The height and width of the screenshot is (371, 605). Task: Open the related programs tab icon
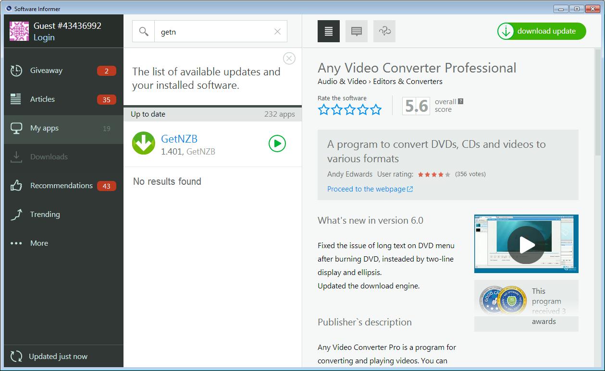tap(384, 31)
